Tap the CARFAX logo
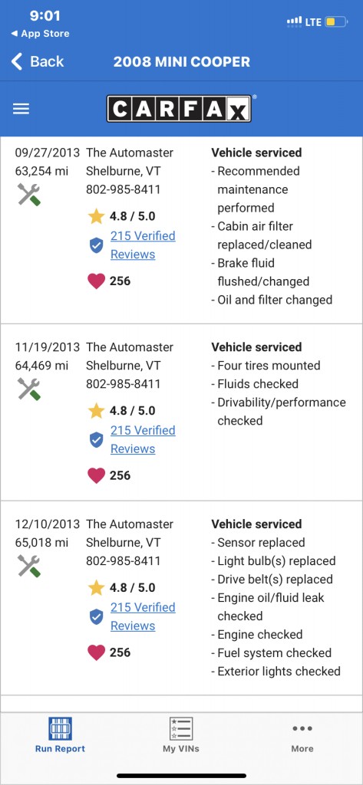The image size is (363, 785). (x=179, y=109)
